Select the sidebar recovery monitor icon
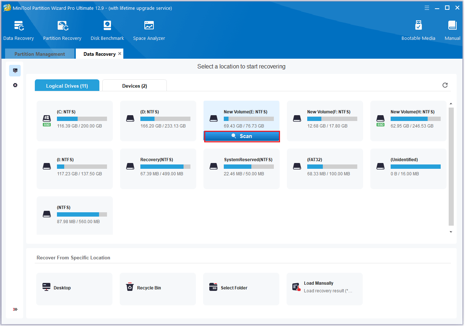 15,71
